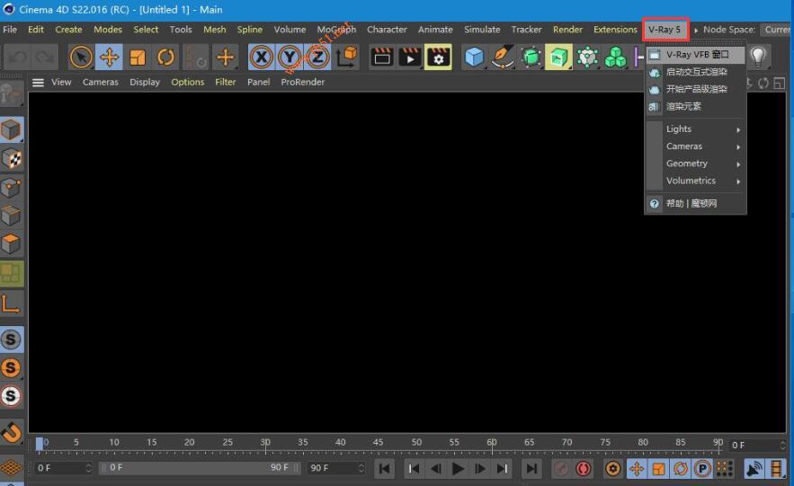Screen dimensions: 794x486
Task: Click Make Editable icon in left sidebar
Action: click(x=11, y=93)
